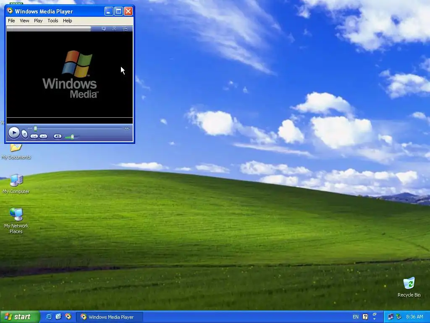This screenshot has height=323, width=430.
Task: Open the language bar options arrow
Action: coord(375,320)
